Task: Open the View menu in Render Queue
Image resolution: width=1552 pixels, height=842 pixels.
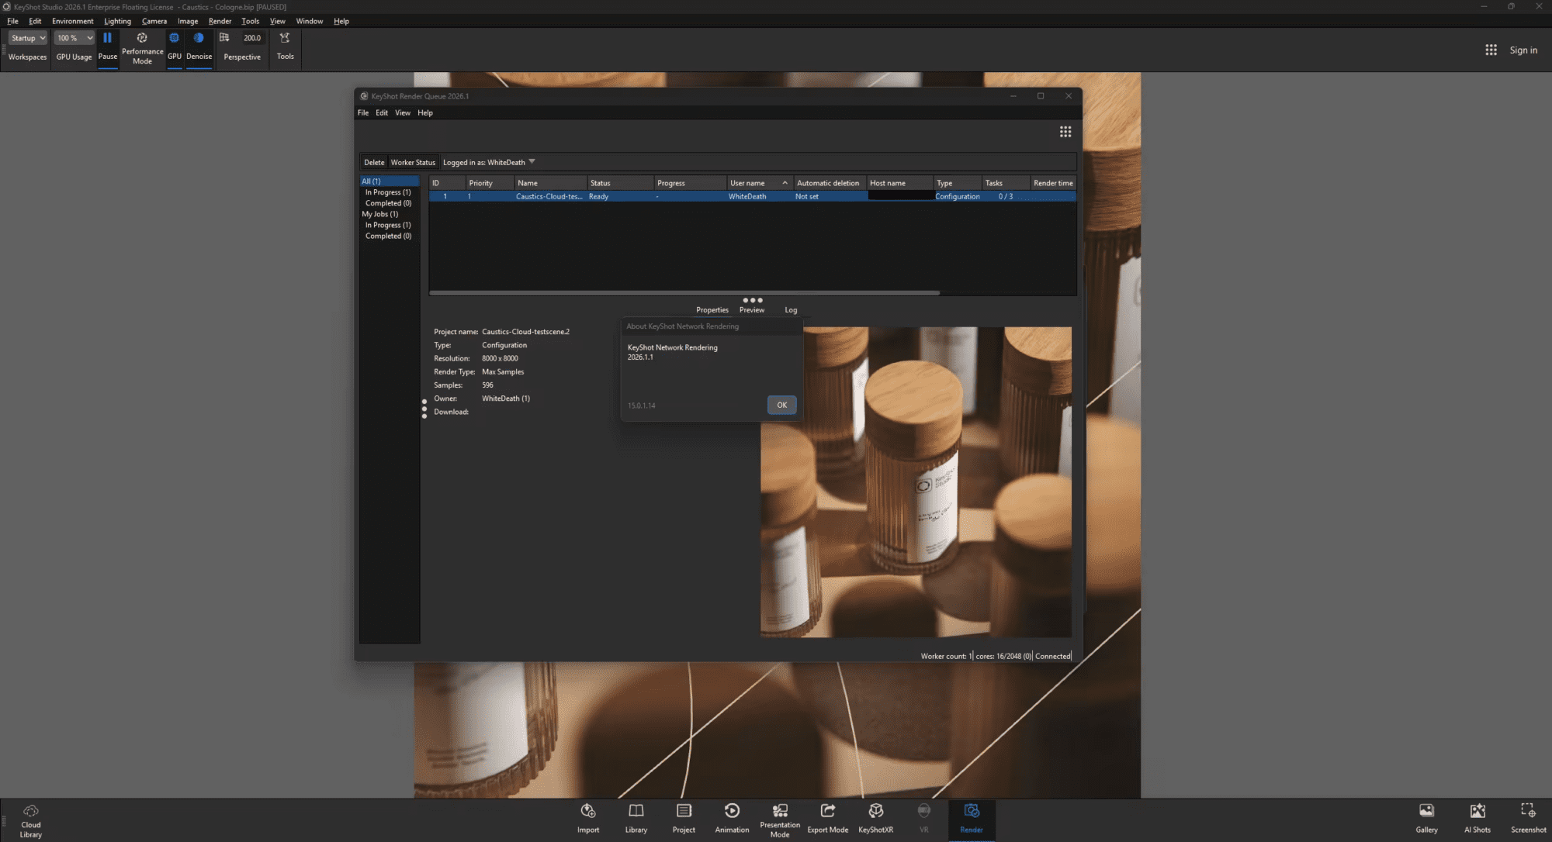Action: (403, 112)
